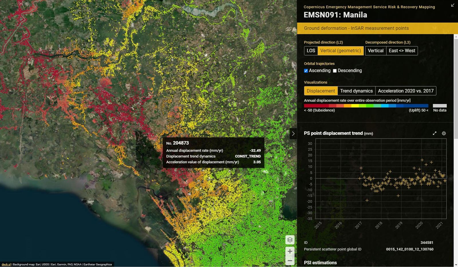
Task: Click the grey No data swatch
Action: (x=440, y=106)
